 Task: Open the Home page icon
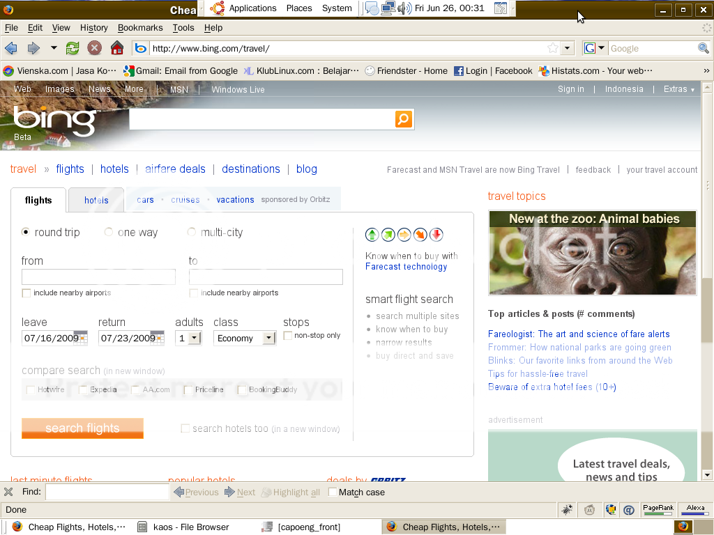117,48
